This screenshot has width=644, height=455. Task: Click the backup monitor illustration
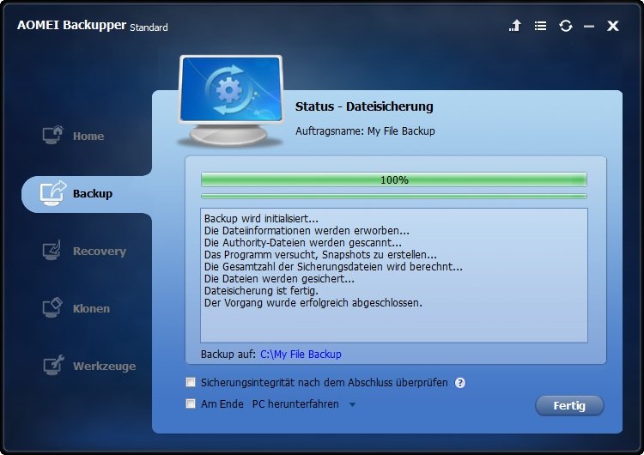pos(231,100)
